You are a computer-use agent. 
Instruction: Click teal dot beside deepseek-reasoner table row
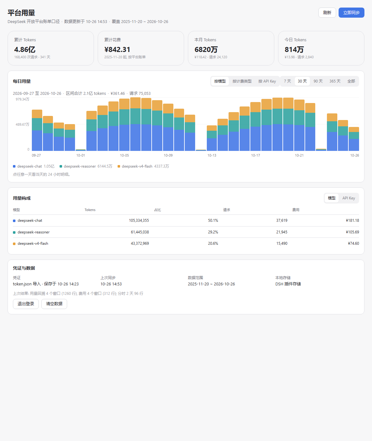pyautogui.click(x=14, y=232)
